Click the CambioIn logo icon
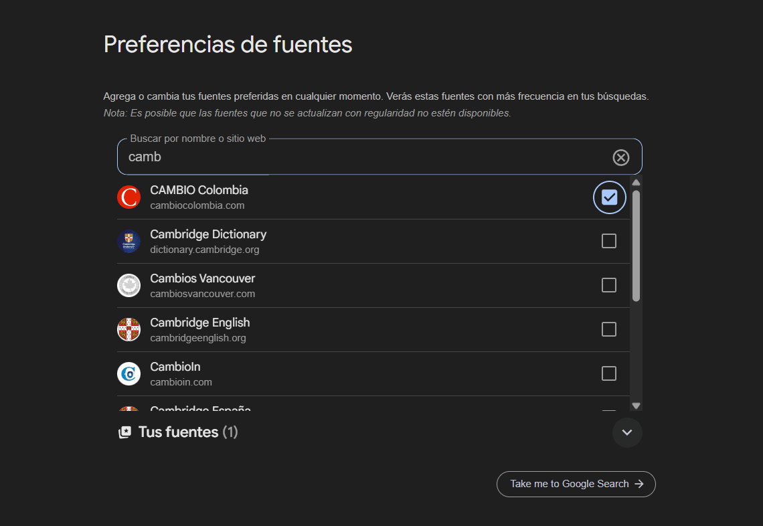Screen dimensions: 763x526 (x=129, y=373)
